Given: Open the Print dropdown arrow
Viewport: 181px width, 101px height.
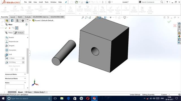Looking at the screenshot, I should pos(90,2).
